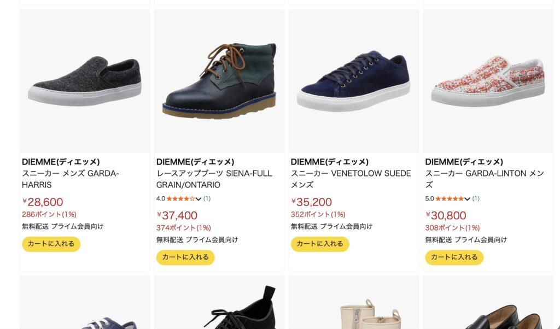
Task: Open the grey GARDA-HARRIS slip-on image
Action: coord(85,80)
